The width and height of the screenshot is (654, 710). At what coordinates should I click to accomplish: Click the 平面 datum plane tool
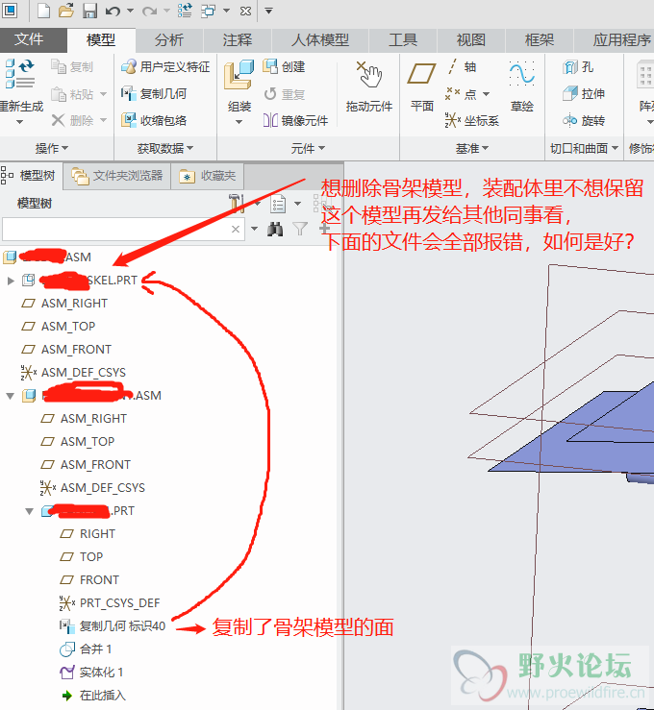point(421,86)
